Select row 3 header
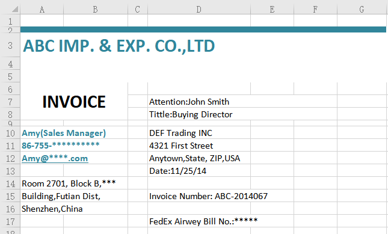The image size is (388, 234). 10,46
